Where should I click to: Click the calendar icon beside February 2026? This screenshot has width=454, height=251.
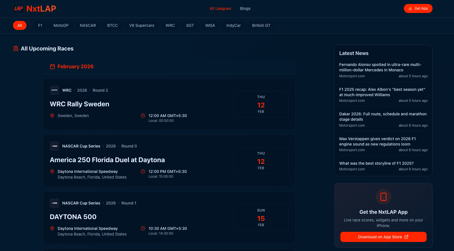click(52, 67)
